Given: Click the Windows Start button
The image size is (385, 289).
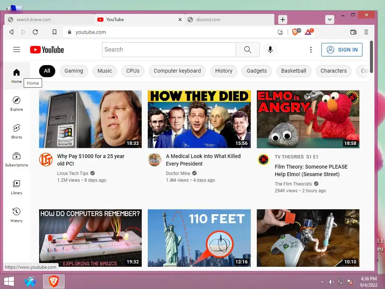Looking at the screenshot, I should [9, 281].
